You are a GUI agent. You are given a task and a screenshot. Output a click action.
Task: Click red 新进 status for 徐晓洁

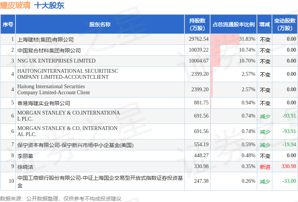[x=265, y=167]
